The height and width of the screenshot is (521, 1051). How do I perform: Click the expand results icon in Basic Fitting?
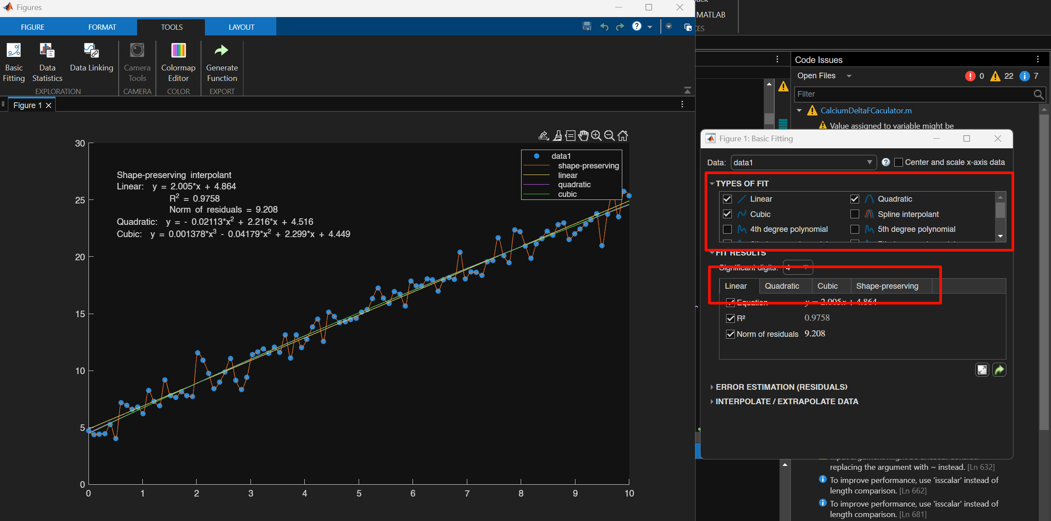[982, 370]
